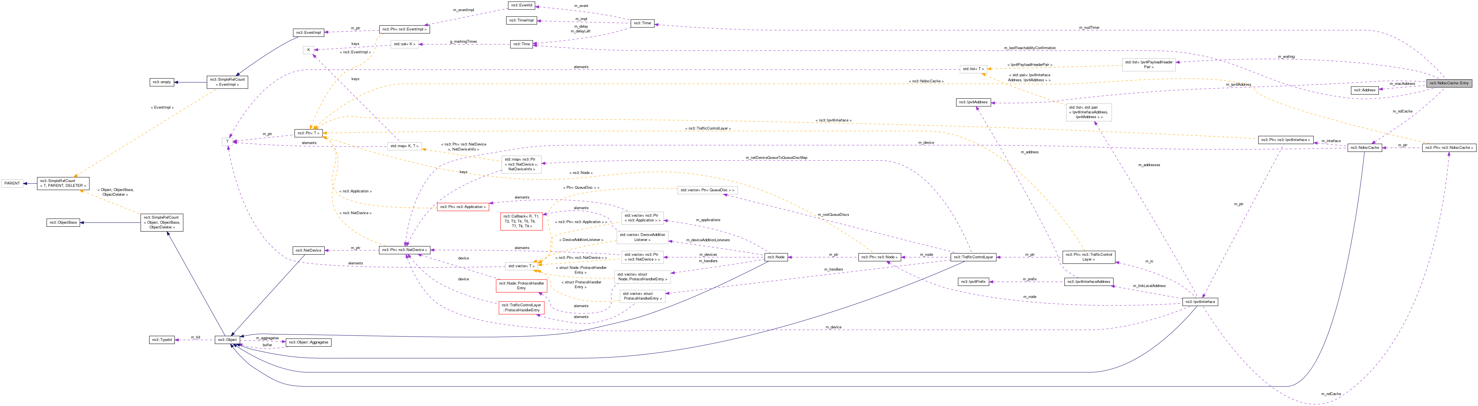Viewport: 1478px width, 406px height.
Task: Open the ns3::Ipv6Interface class node
Action: [1200, 302]
